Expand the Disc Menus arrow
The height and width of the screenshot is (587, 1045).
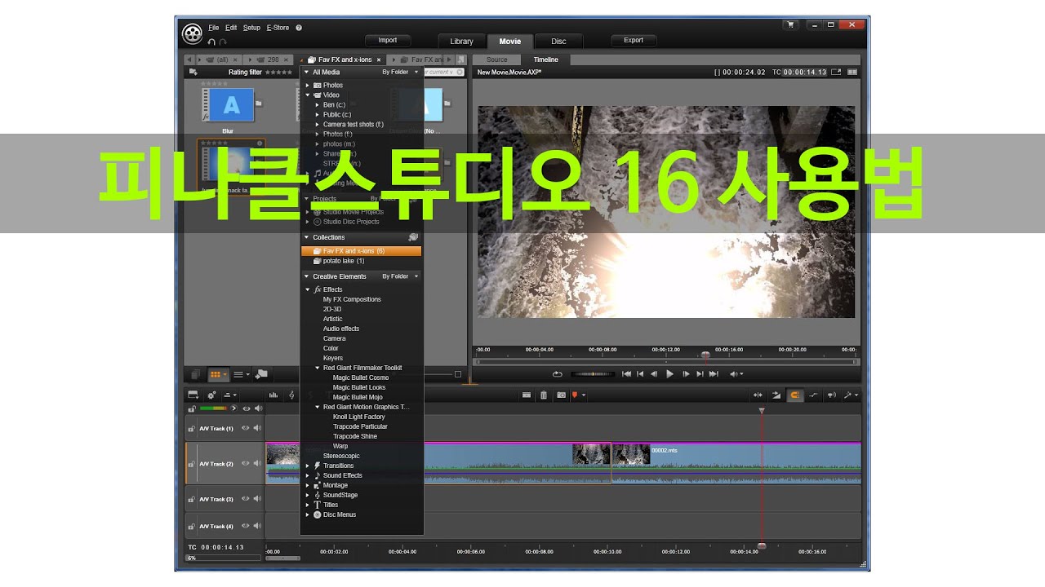point(308,514)
